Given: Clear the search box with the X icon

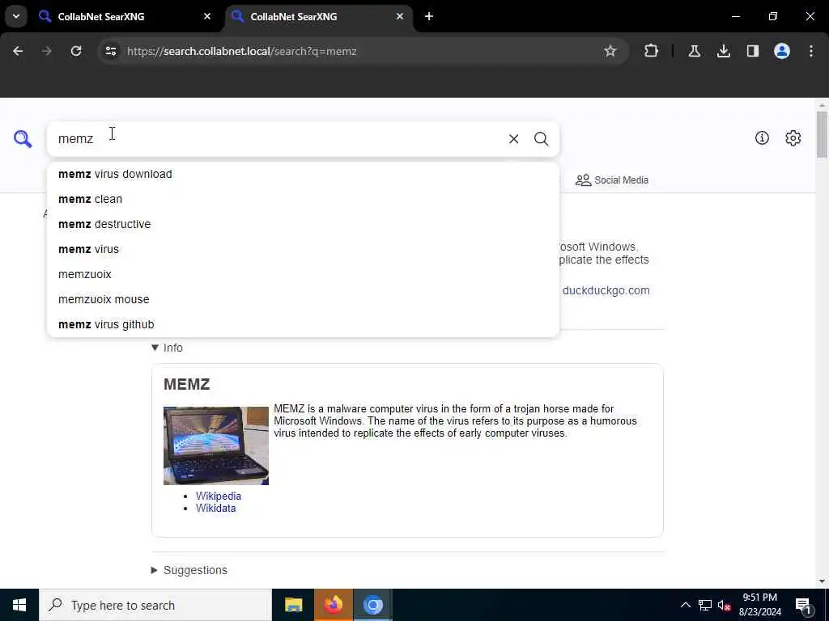Looking at the screenshot, I should pyautogui.click(x=513, y=139).
